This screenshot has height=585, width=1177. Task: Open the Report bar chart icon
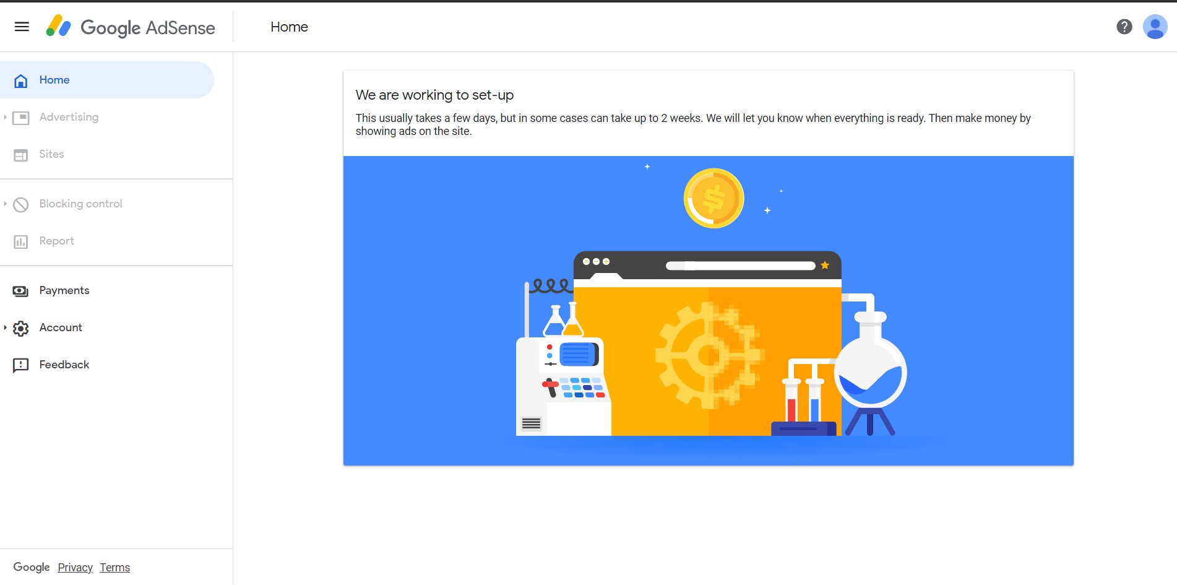pyautogui.click(x=20, y=241)
